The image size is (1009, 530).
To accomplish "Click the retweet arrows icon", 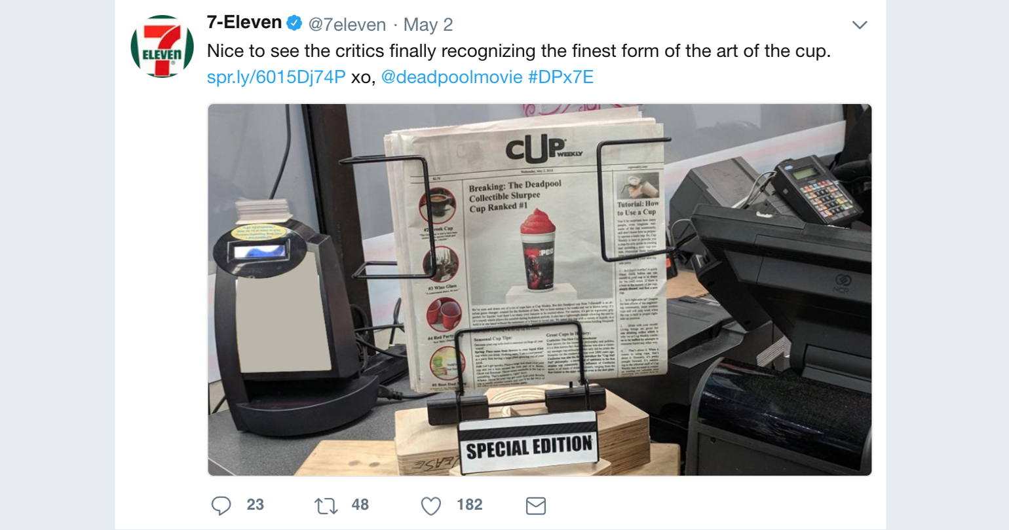I will [x=326, y=505].
